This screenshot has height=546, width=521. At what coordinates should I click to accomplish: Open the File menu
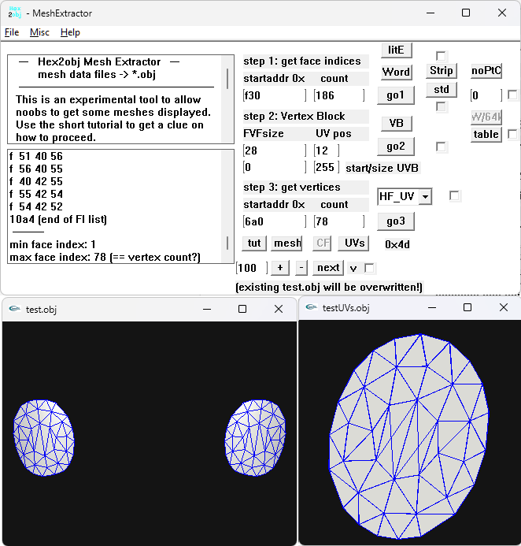[x=12, y=32]
